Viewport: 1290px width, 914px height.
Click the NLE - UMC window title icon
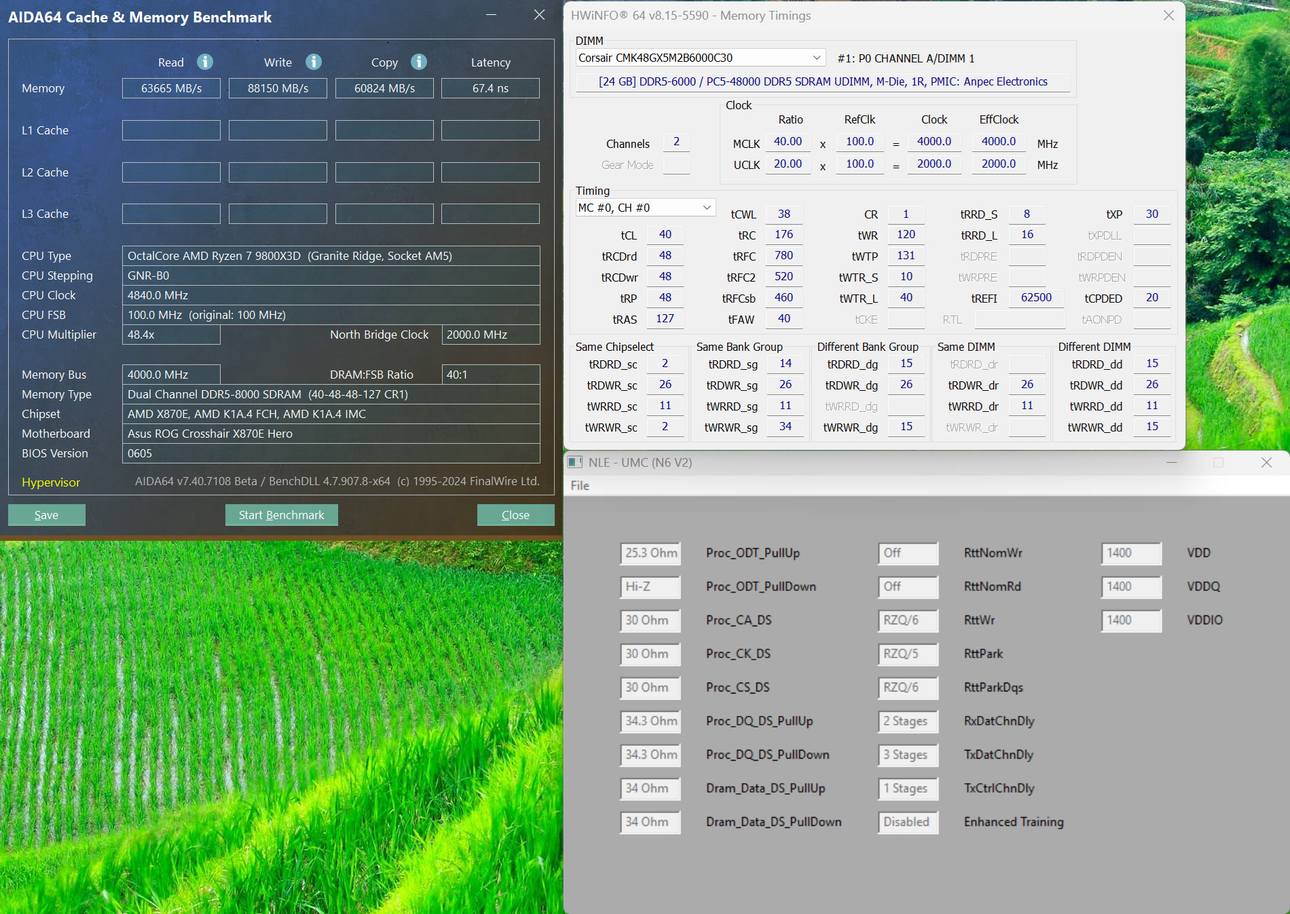(x=575, y=462)
